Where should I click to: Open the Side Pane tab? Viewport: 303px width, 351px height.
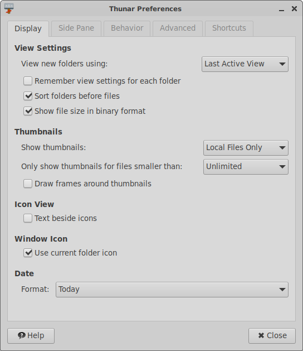click(76, 28)
